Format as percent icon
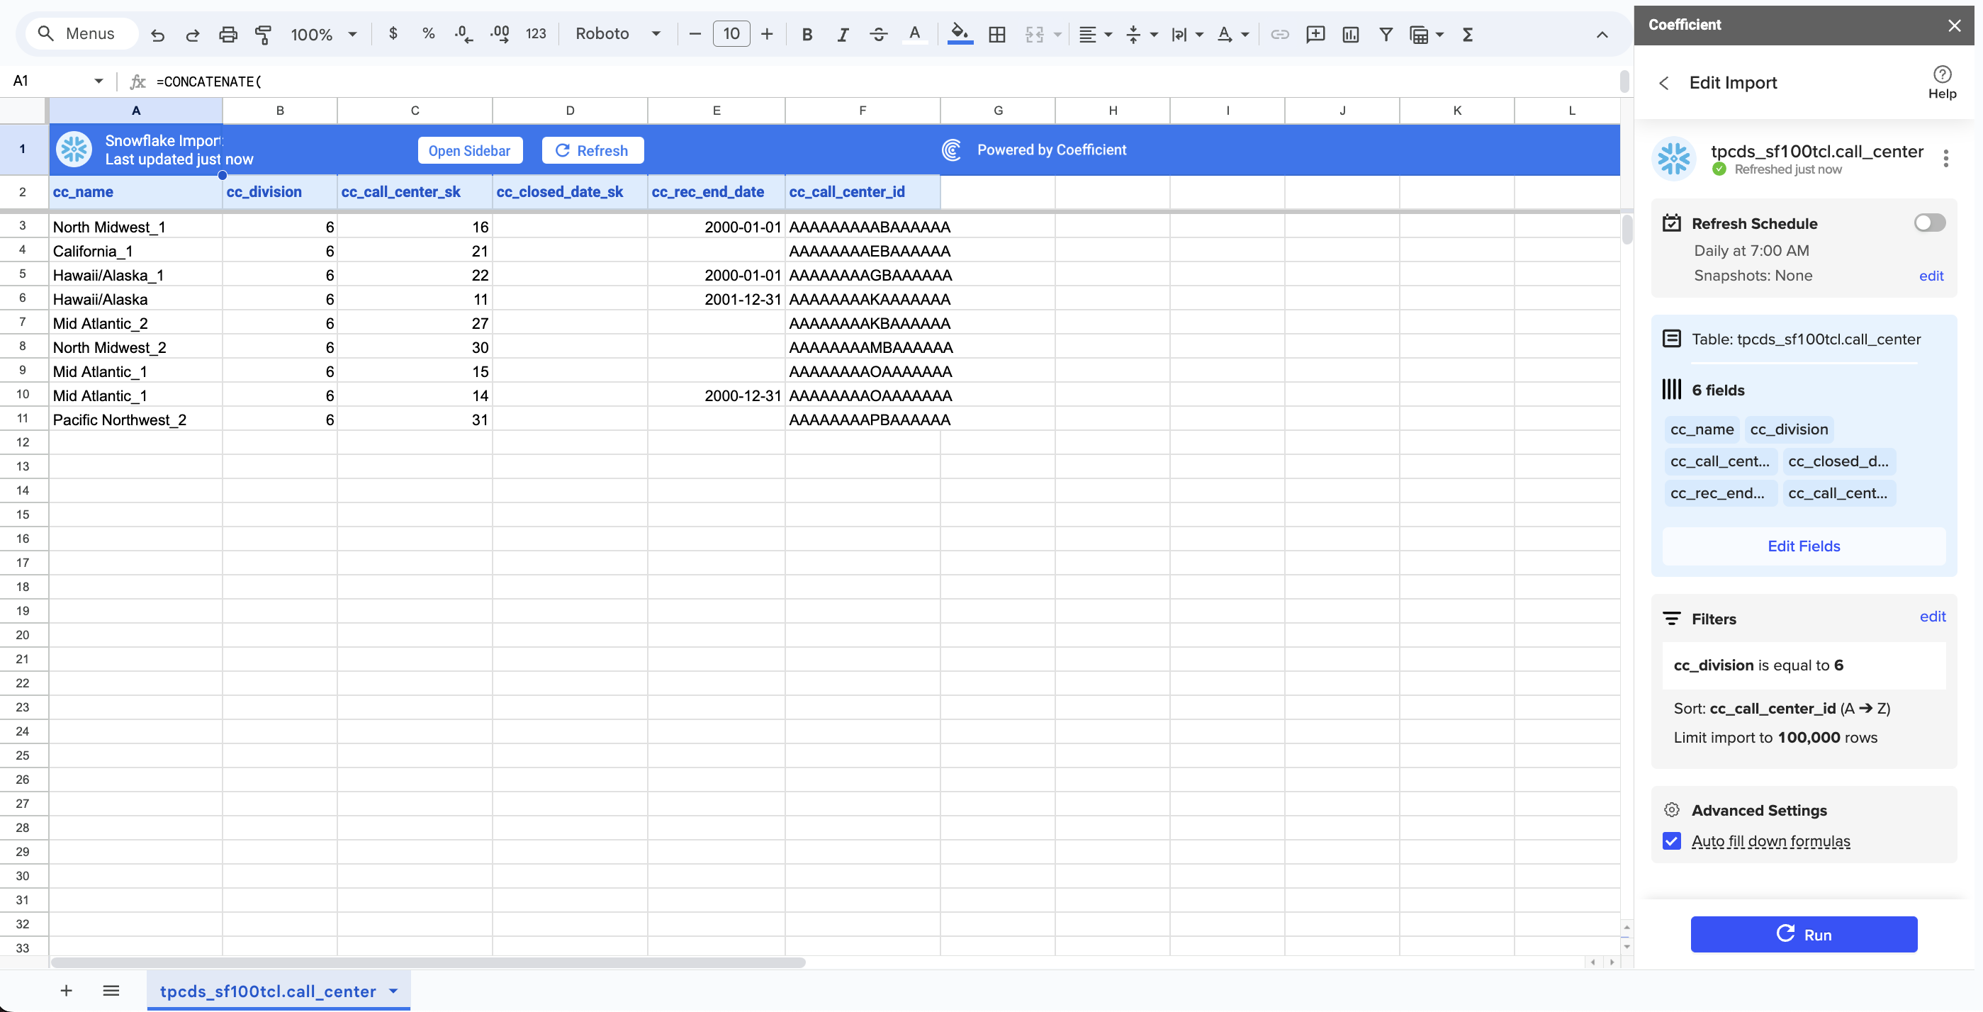Viewport: 1983px width, 1012px height. 429,34
